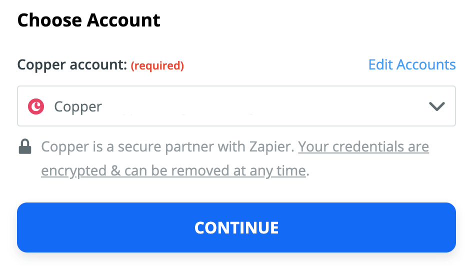Click the word 'Account' in the page title
The width and height of the screenshot is (472, 269).
click(x=123, y=20)
